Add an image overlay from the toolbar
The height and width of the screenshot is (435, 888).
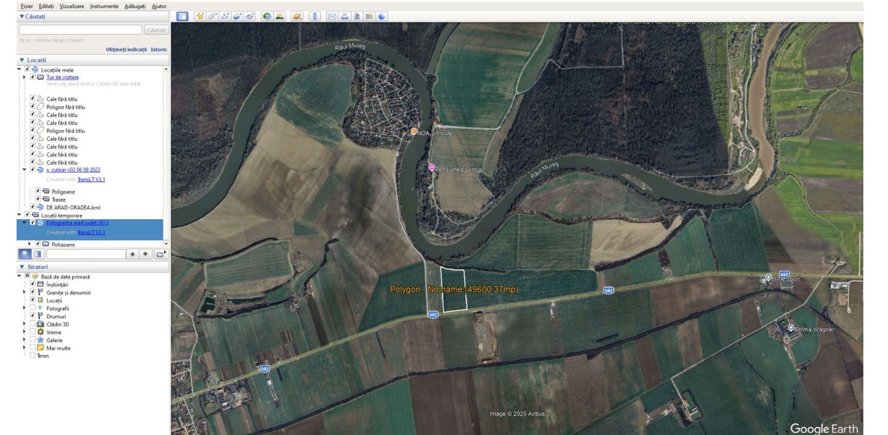coord(237,17)
